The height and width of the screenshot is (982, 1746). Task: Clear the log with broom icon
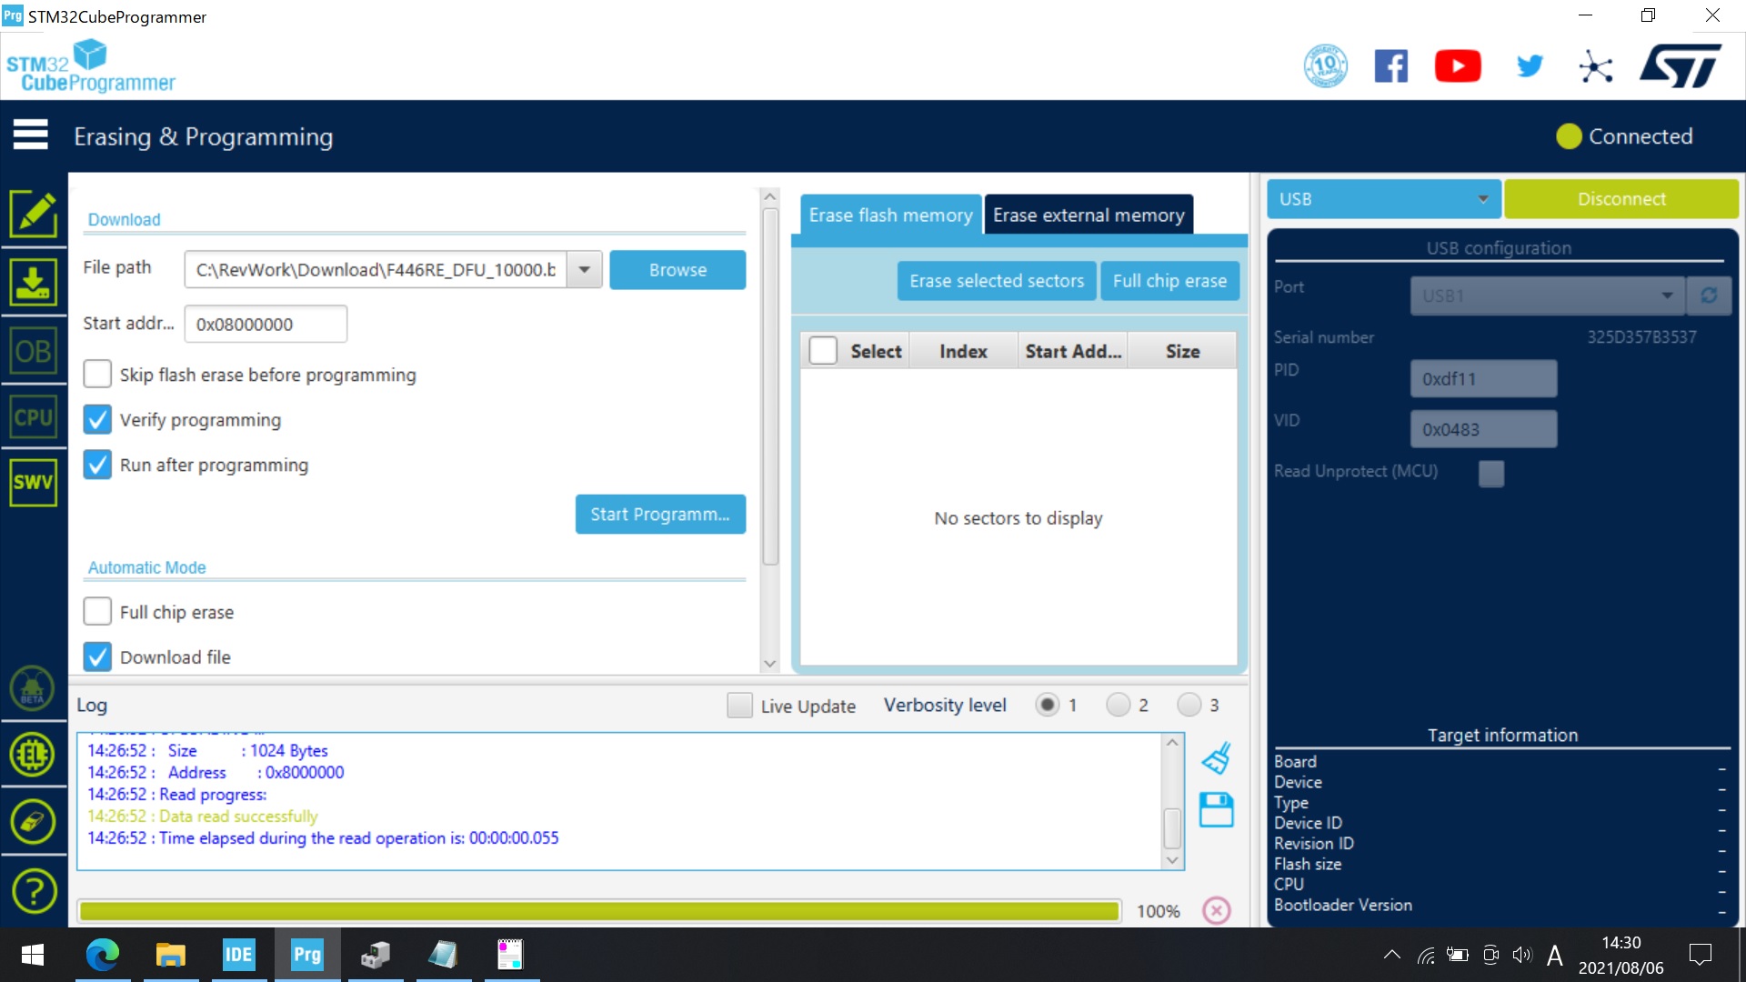[x=1216, y=757]
